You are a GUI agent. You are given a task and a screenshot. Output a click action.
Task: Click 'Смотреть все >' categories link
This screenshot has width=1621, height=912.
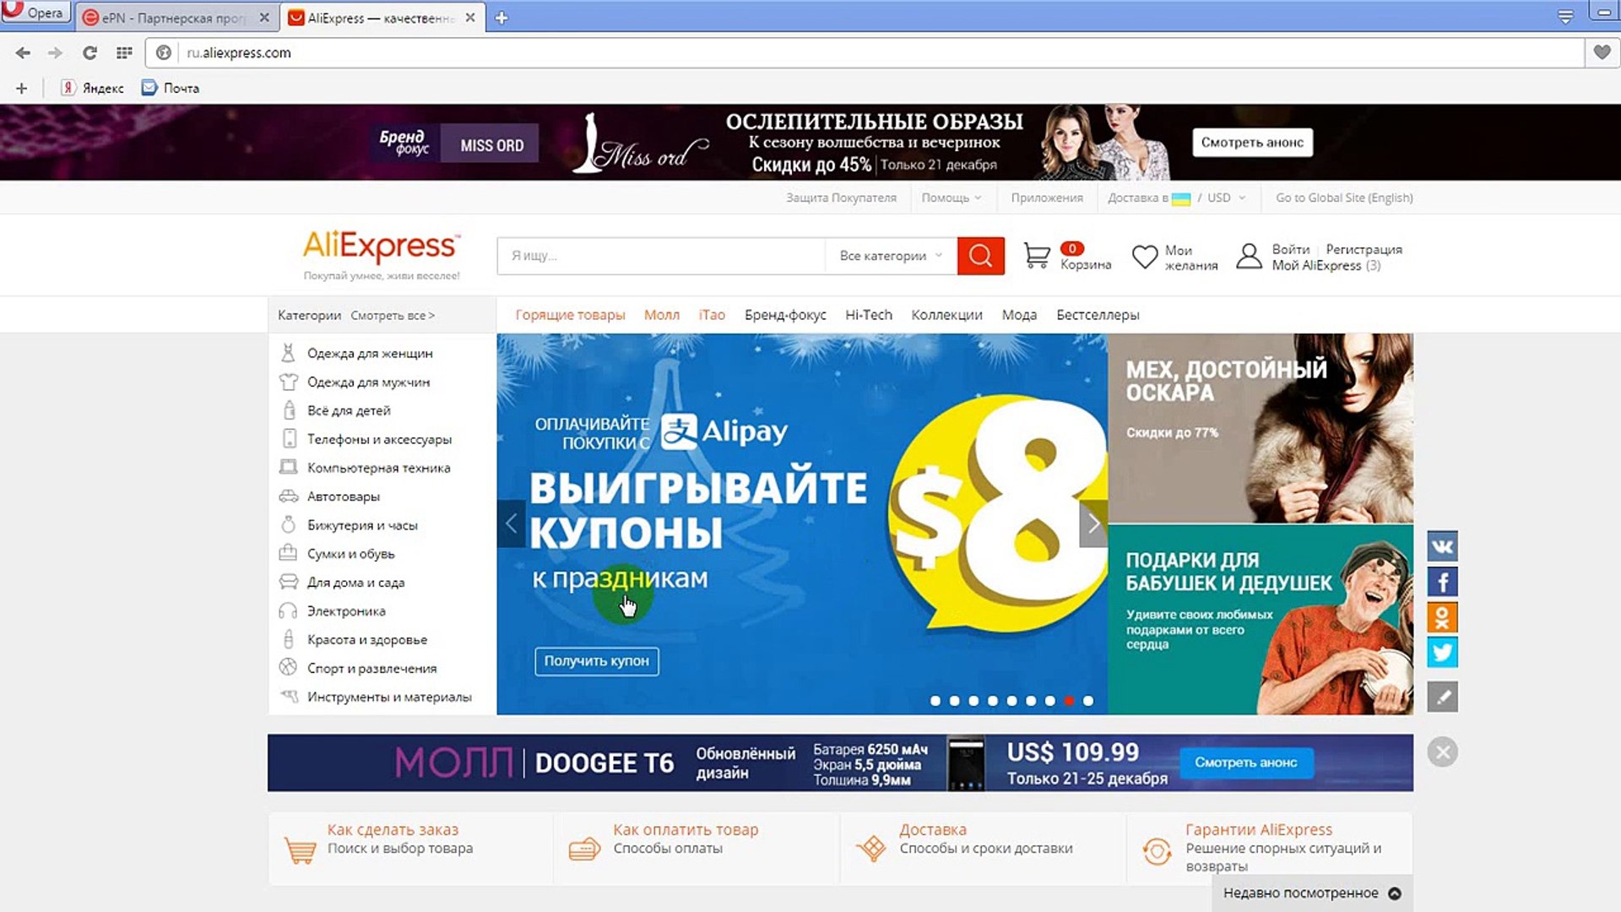(x=393, y=315)
